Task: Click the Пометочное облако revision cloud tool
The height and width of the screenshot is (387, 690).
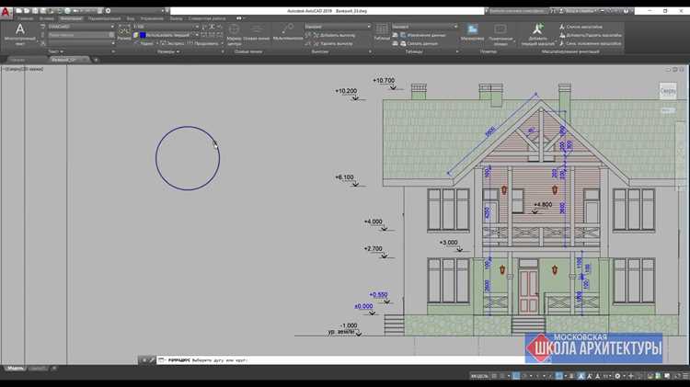Action: pyautogui.click(x=500, y=35)
